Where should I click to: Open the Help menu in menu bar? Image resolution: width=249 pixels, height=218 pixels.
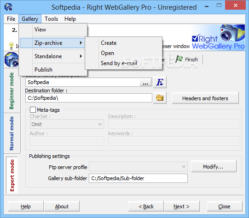pos(70,19)
